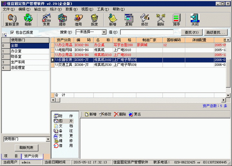
Task: Click the 刷新 refresh toolbar icon
Action: tap(28, 20)
